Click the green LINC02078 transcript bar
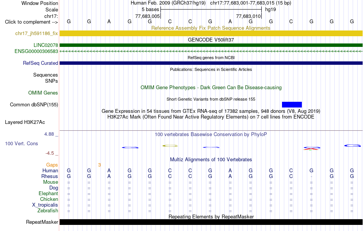Viewport: 363px width, 231px height. click(x=211, y=45)
